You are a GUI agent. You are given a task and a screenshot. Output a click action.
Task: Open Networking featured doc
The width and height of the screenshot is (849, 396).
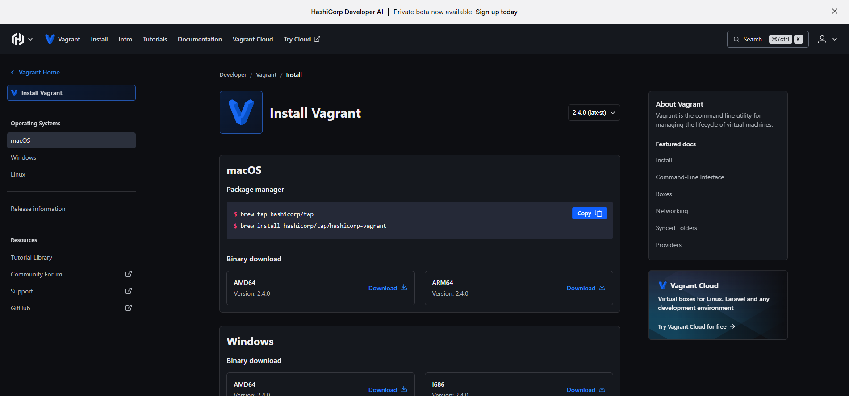pos(672,211)
